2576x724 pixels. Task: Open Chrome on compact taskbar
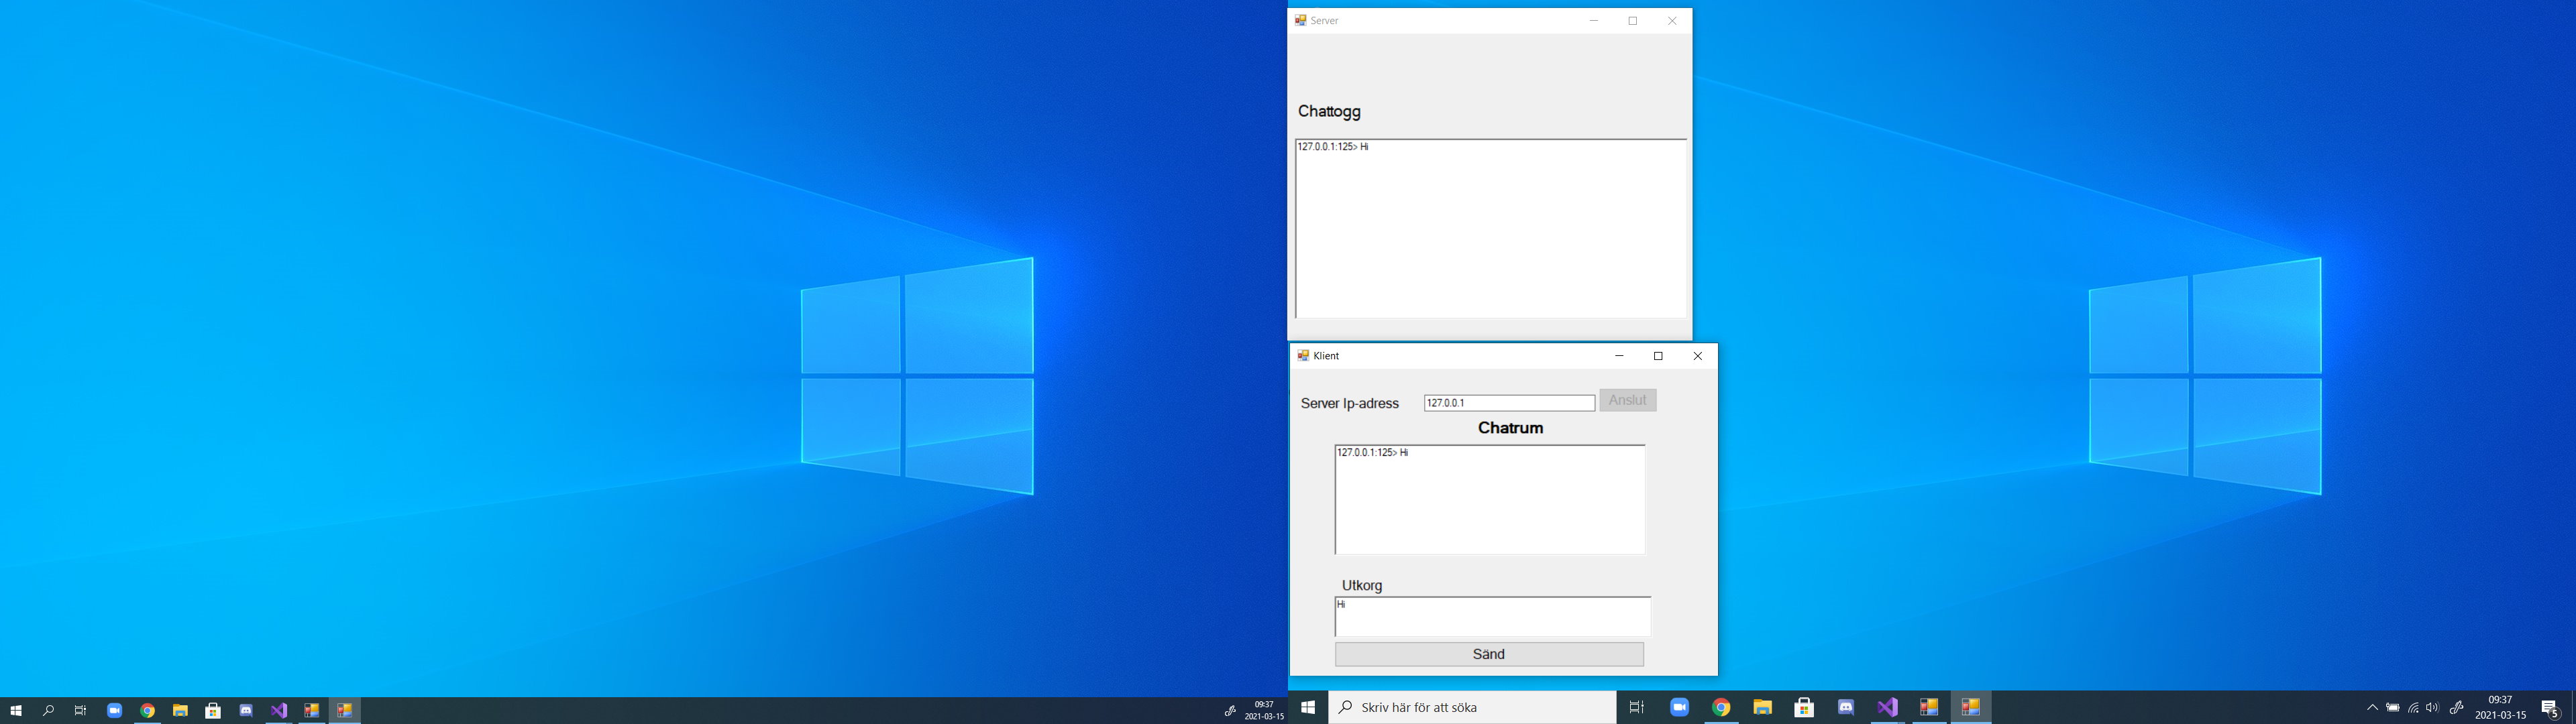tap(147, 711)
